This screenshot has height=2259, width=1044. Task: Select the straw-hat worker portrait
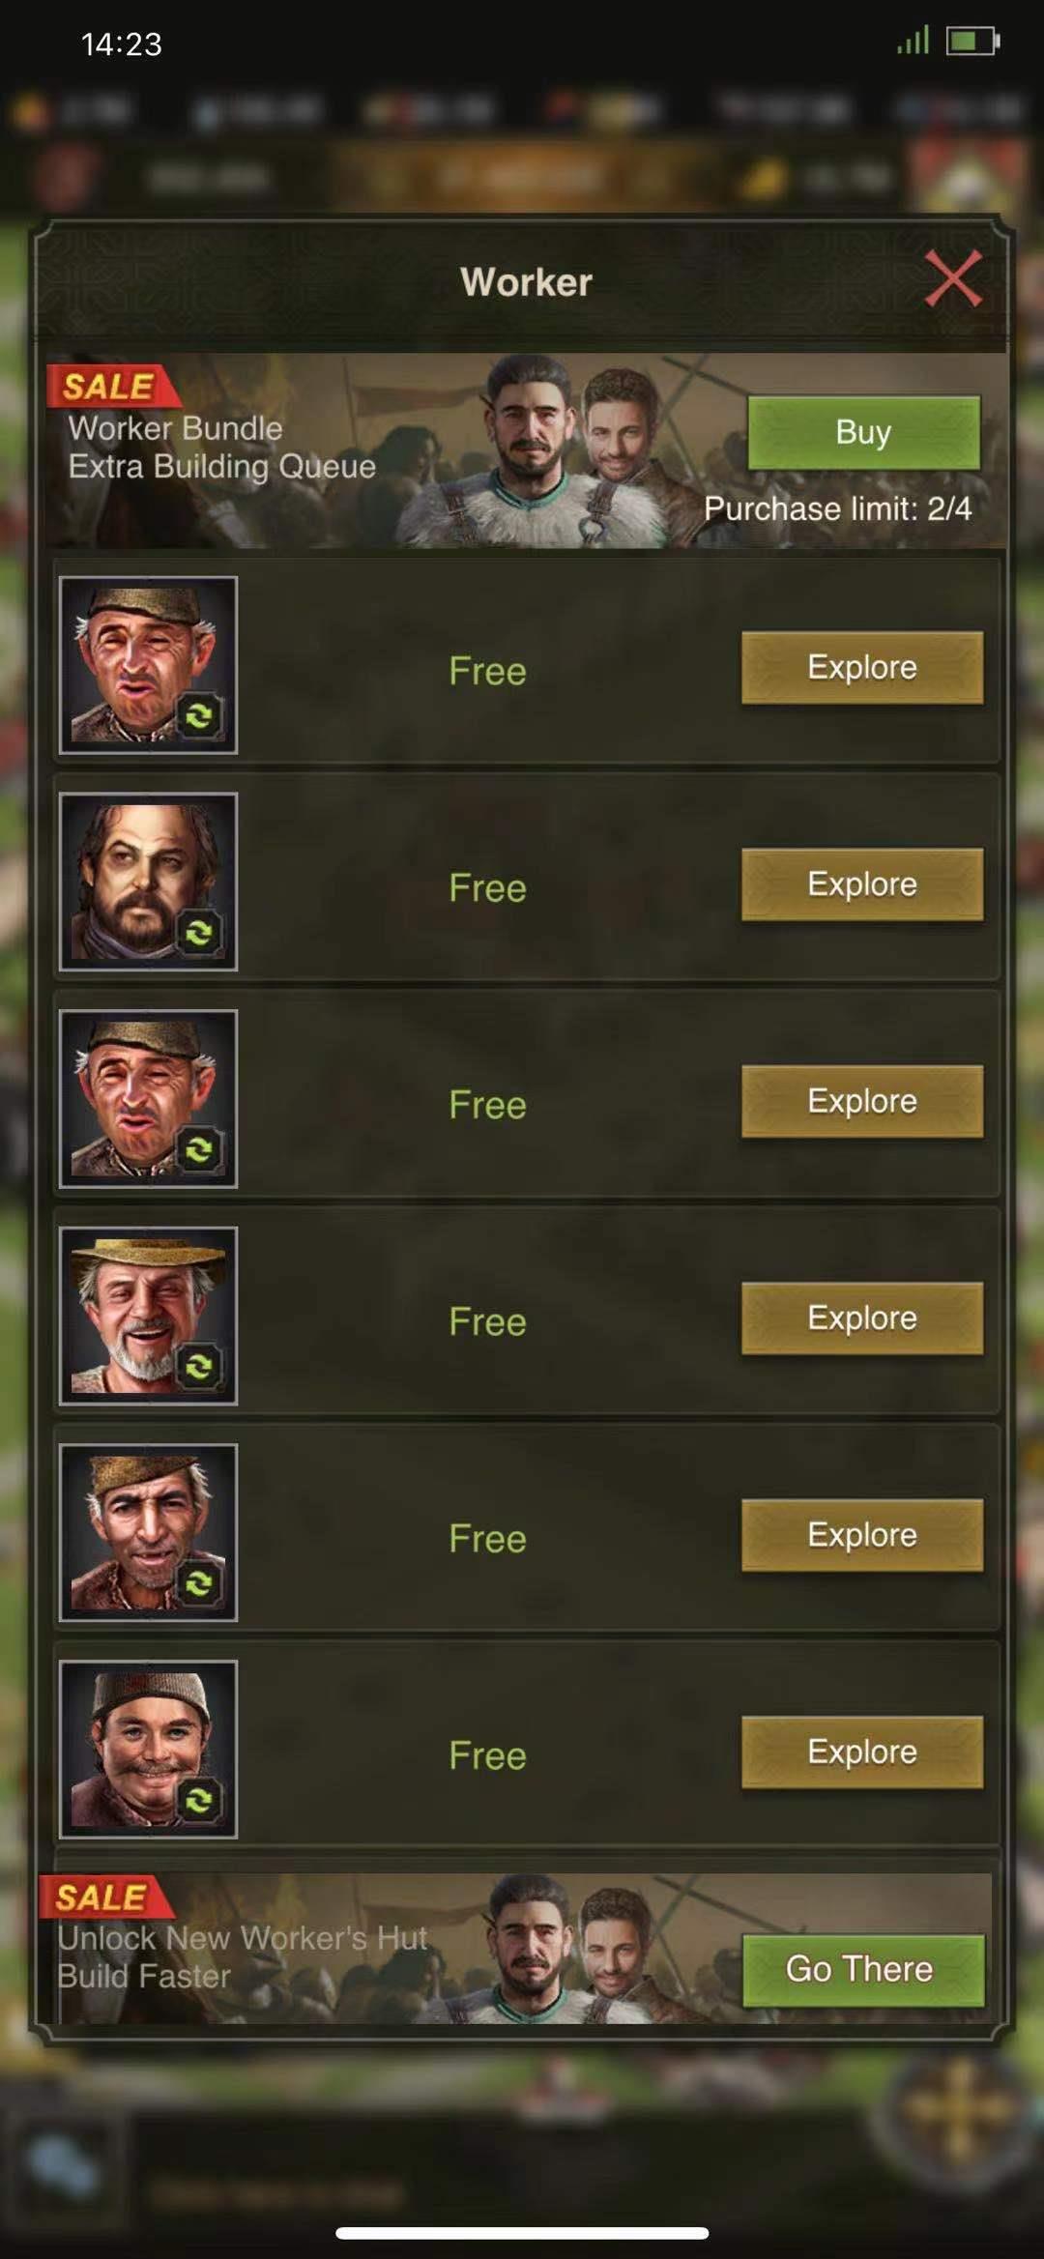click(148, 1316)
